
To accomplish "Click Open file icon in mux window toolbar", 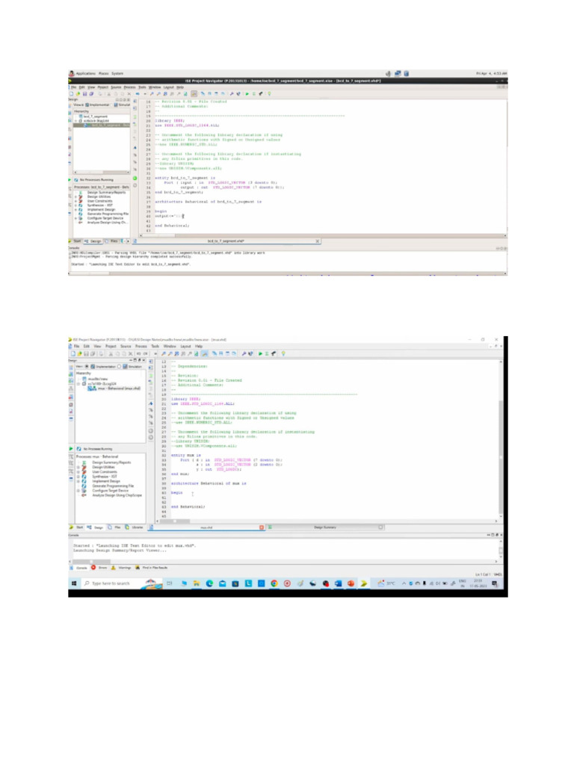I will coord(79,353).
